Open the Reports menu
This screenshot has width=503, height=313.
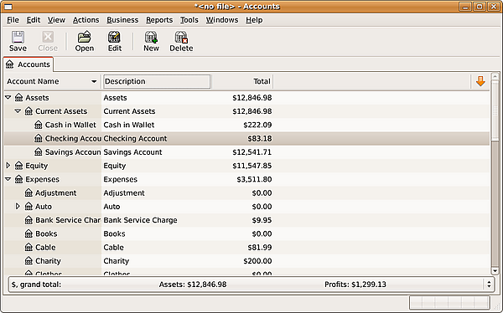(x=159, y=20)
